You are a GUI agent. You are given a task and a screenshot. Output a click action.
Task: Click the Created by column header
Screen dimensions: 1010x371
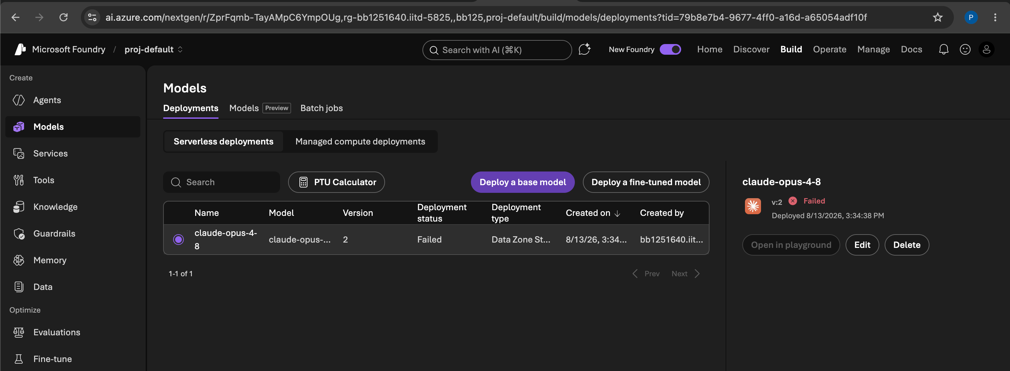point(662,213)
